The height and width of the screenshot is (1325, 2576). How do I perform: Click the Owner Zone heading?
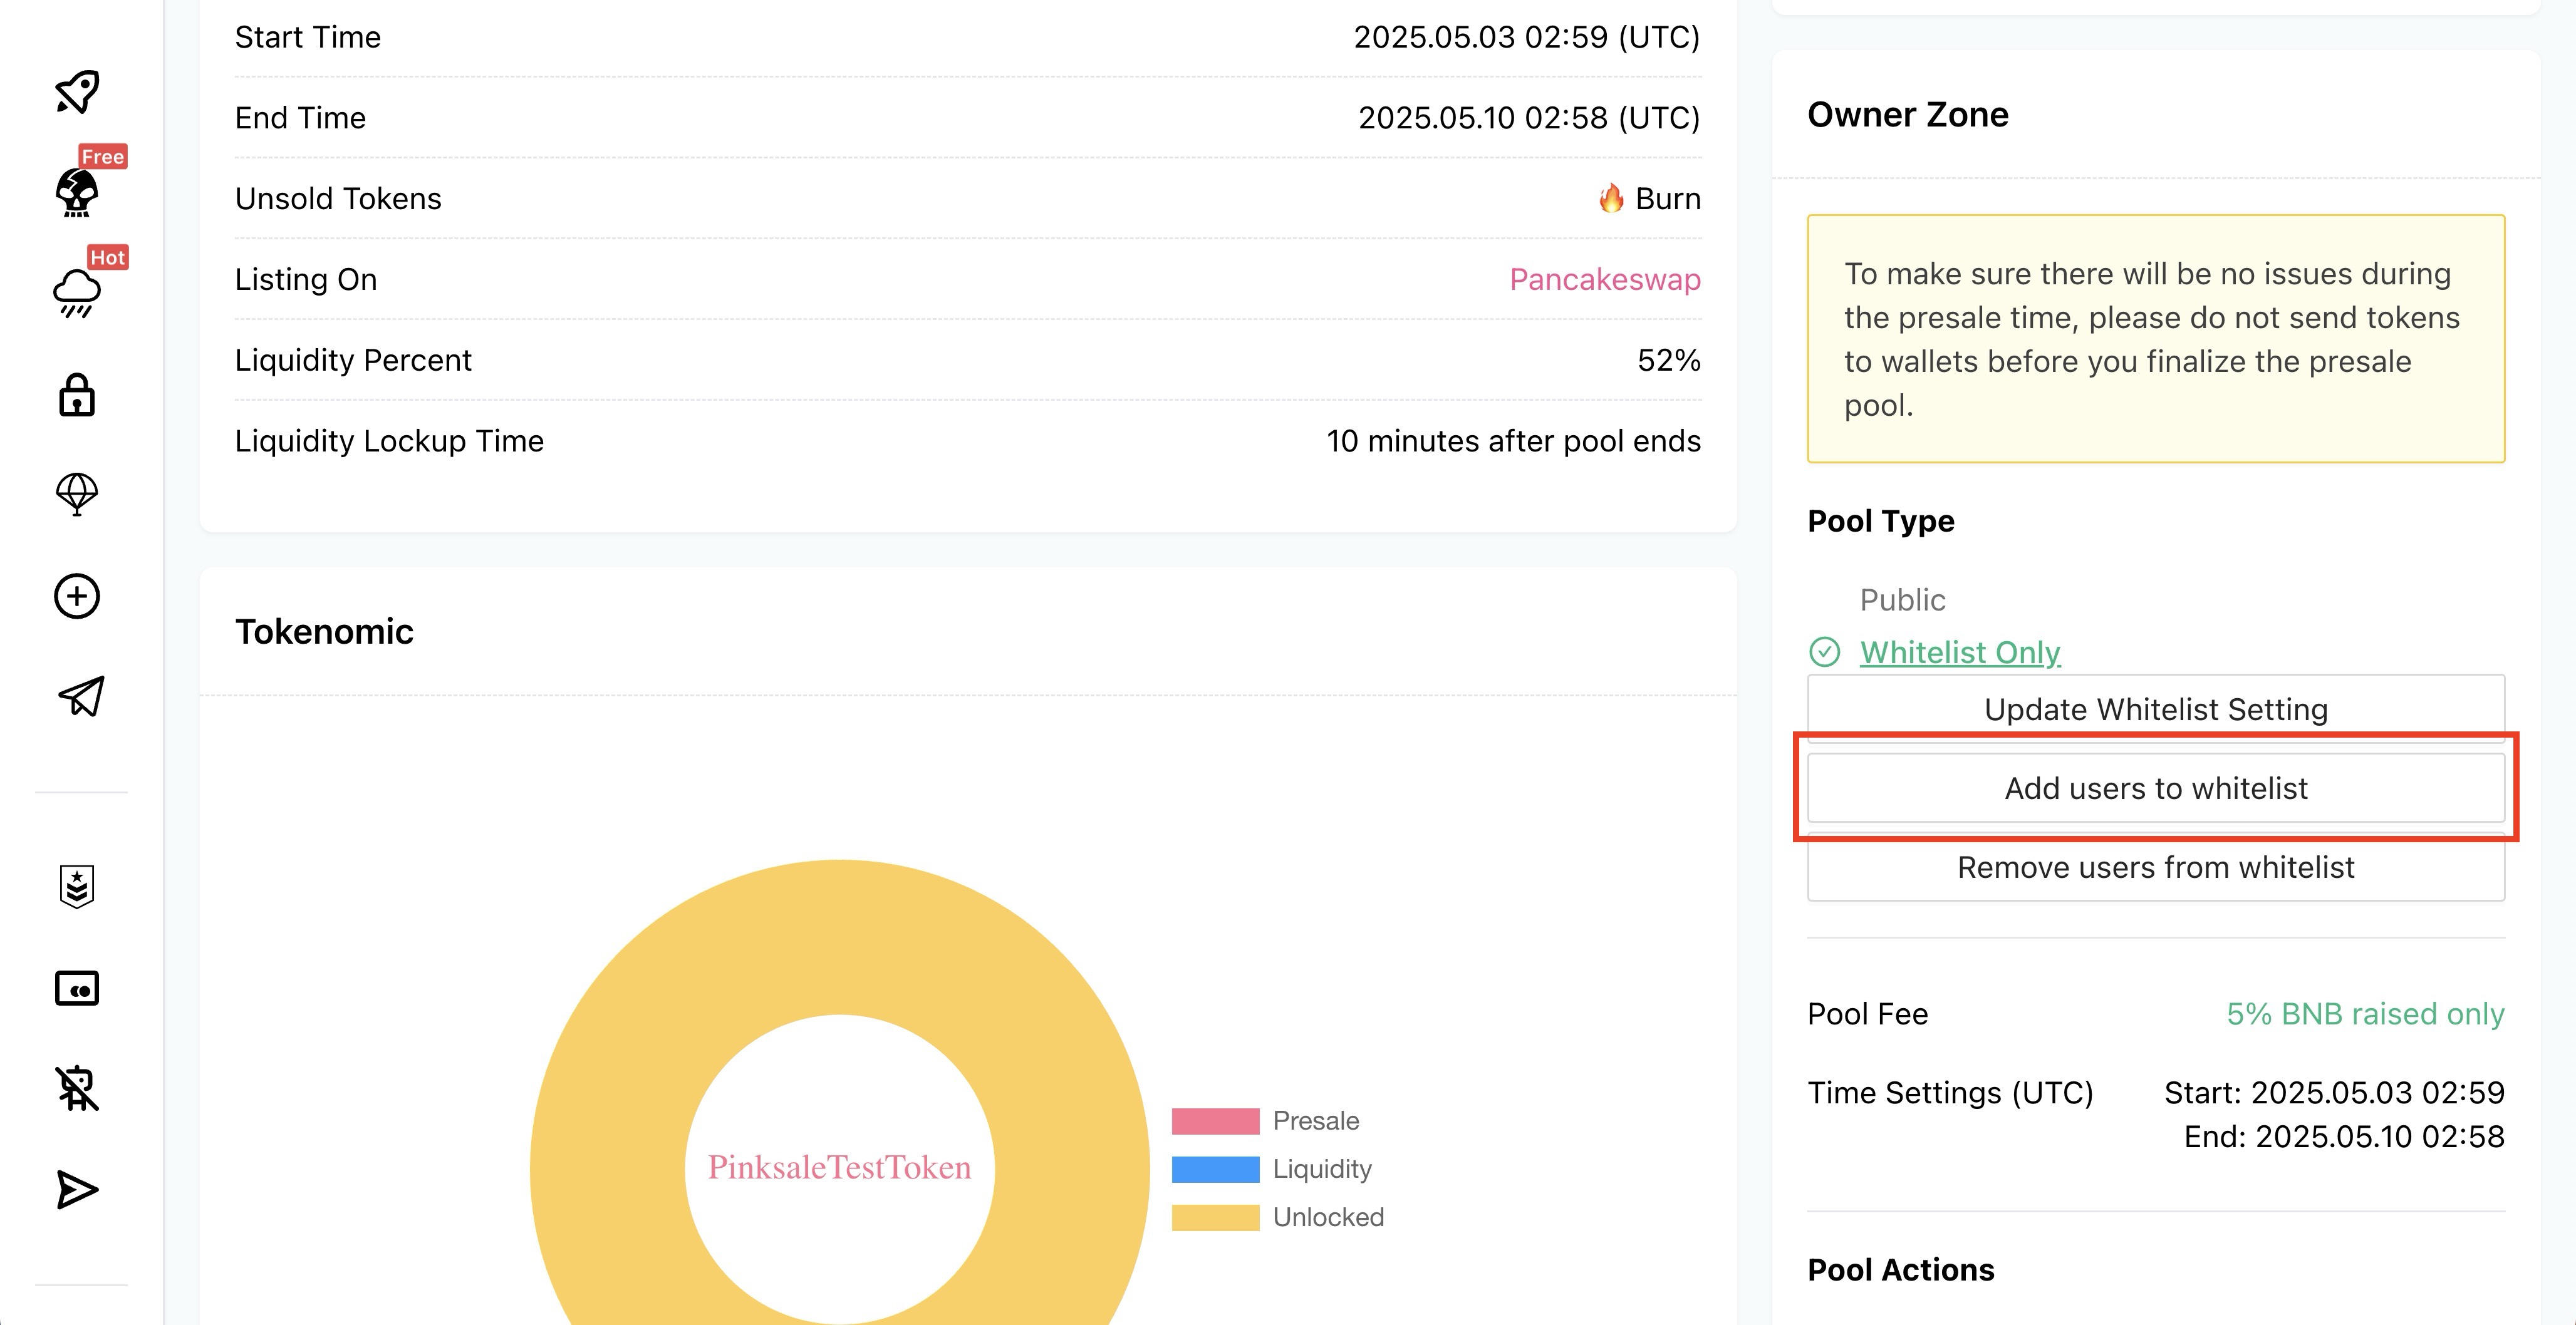pos(1908,114)
